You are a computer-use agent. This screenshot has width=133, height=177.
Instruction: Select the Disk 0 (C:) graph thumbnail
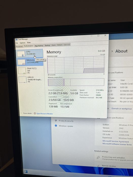pyautogui.click(x=22, y=71)
